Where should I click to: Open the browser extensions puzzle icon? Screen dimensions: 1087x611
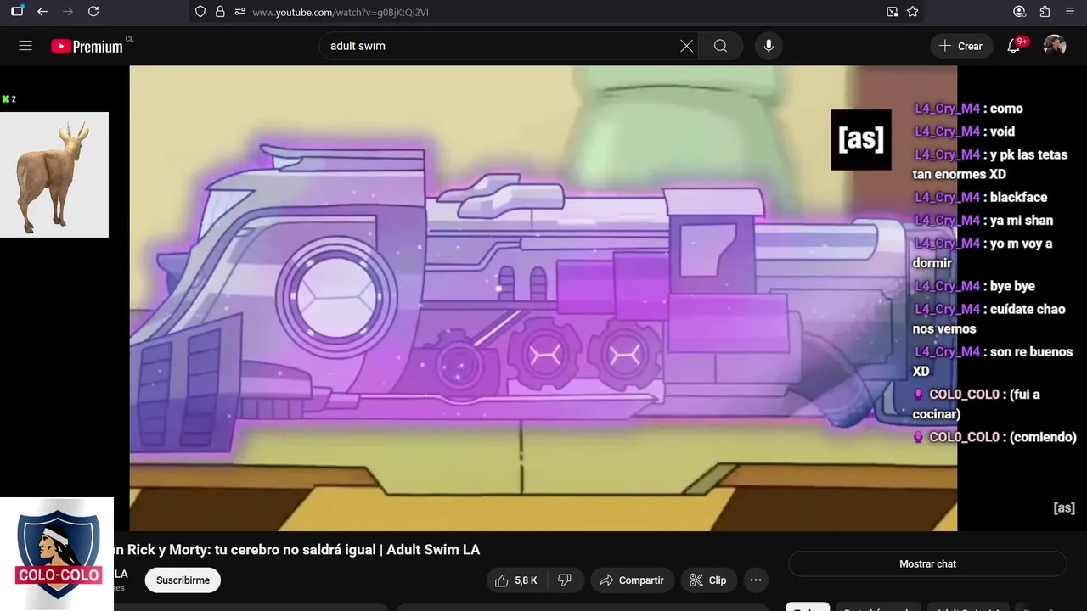[x=1045, y=12]
